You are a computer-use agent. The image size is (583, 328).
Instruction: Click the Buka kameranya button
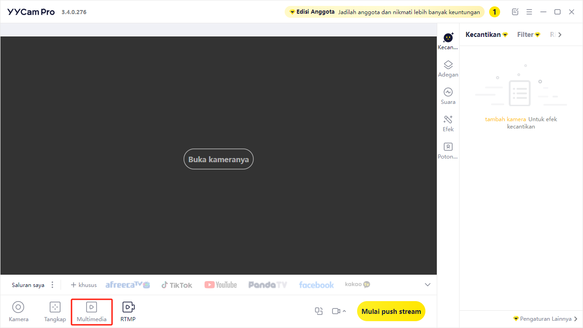pos(219,159)
